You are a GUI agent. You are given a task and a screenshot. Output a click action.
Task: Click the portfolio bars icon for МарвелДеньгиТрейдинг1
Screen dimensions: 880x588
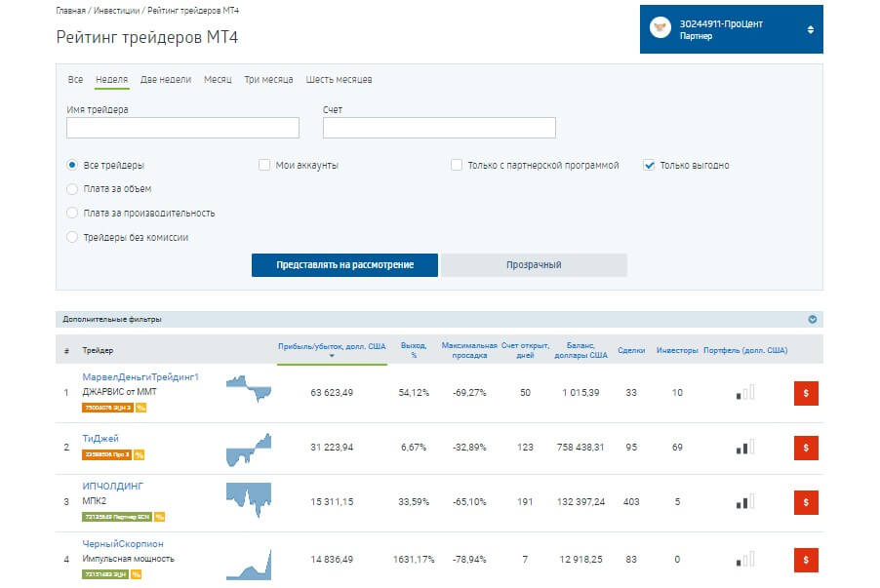[x=745, y=393]
